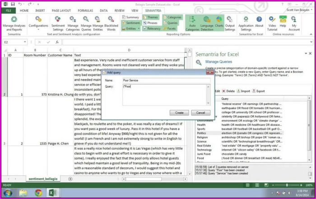This screenshot has height=199, width=316.
Task: Toggle the Summary reporting option
Action: click(x=130, y=17)
